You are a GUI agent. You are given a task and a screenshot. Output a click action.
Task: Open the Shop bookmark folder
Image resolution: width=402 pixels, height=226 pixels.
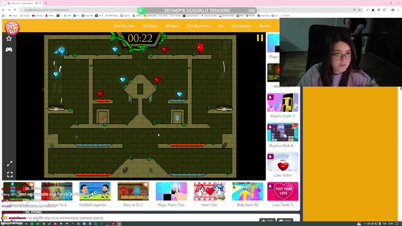point(164,16)
